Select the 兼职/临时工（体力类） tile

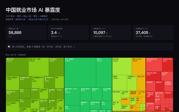point(72,96)
